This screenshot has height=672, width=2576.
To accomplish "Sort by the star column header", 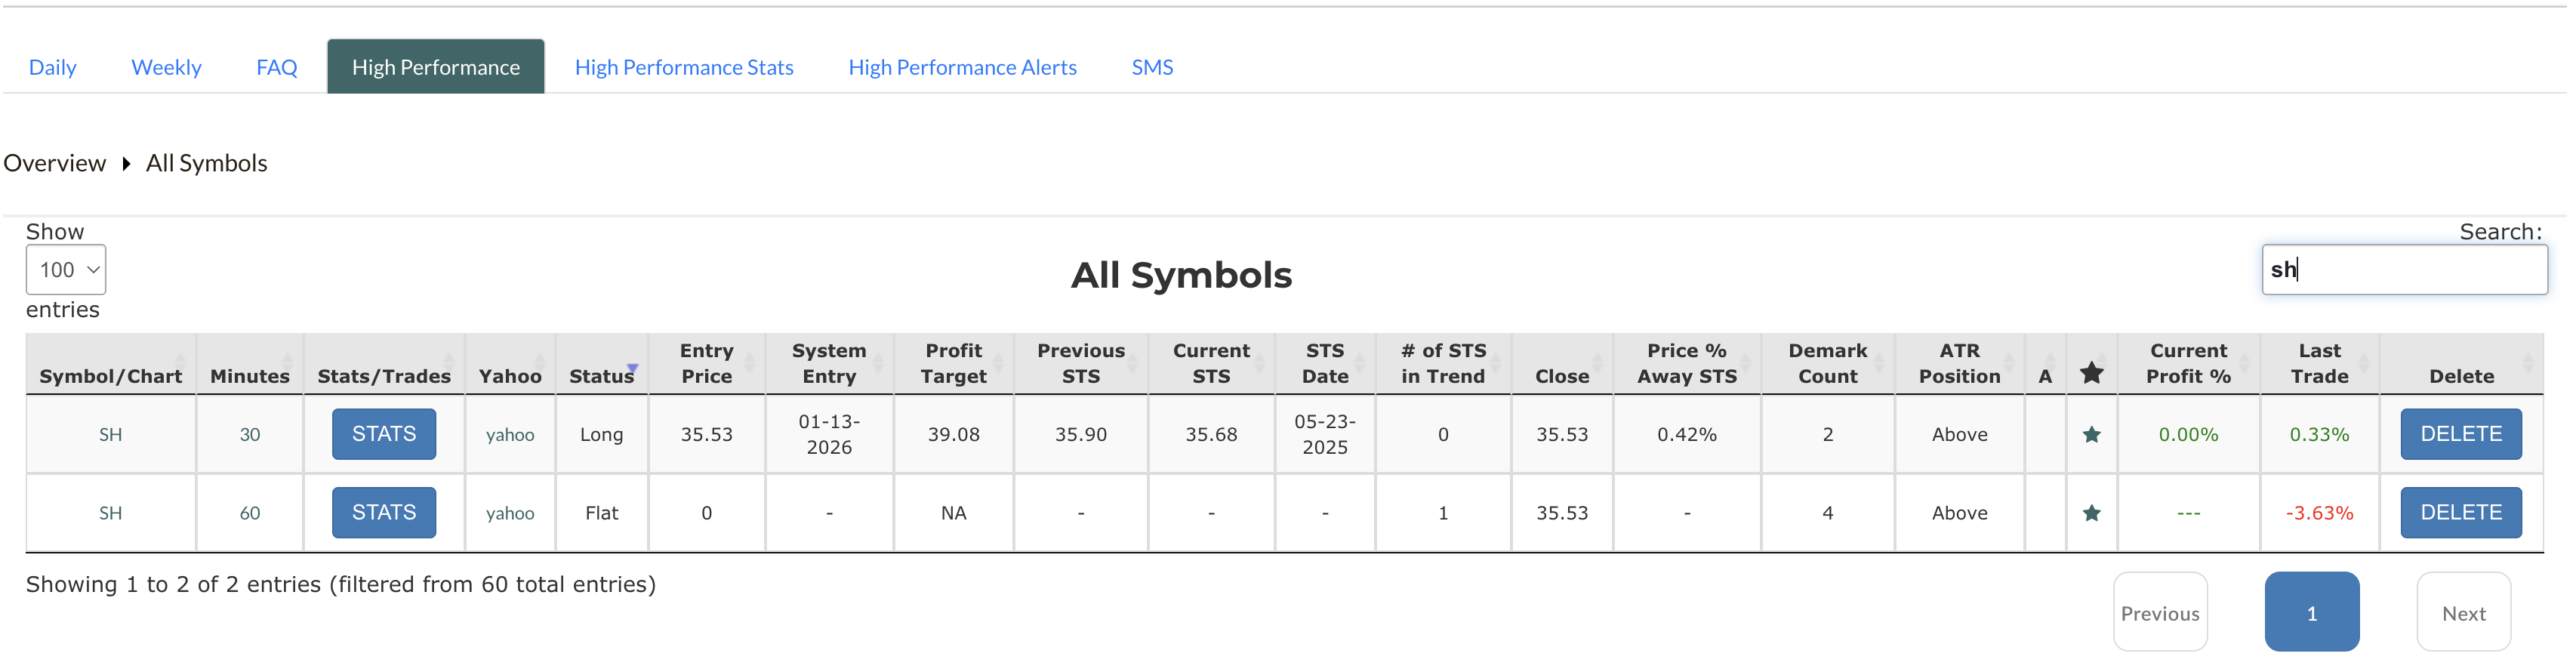I will click(x=2091, y=374).
